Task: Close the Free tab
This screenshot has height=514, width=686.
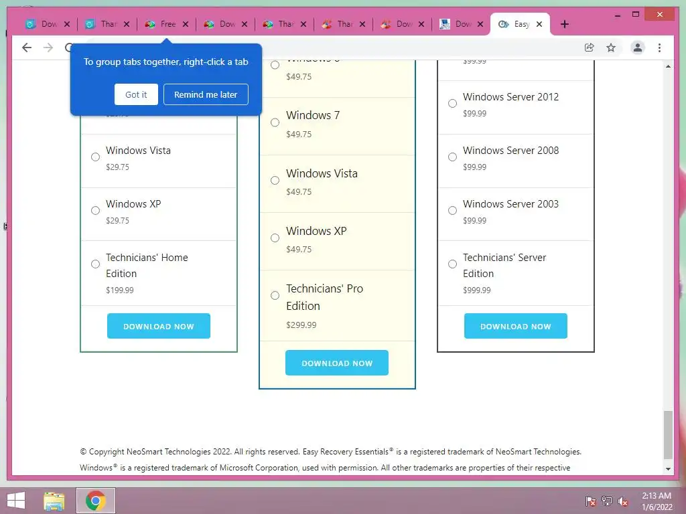Action: click(186, 24)
